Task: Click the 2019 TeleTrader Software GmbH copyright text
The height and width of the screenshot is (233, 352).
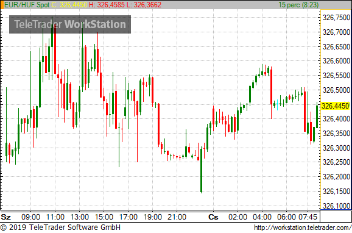Action: pos(60,228)
